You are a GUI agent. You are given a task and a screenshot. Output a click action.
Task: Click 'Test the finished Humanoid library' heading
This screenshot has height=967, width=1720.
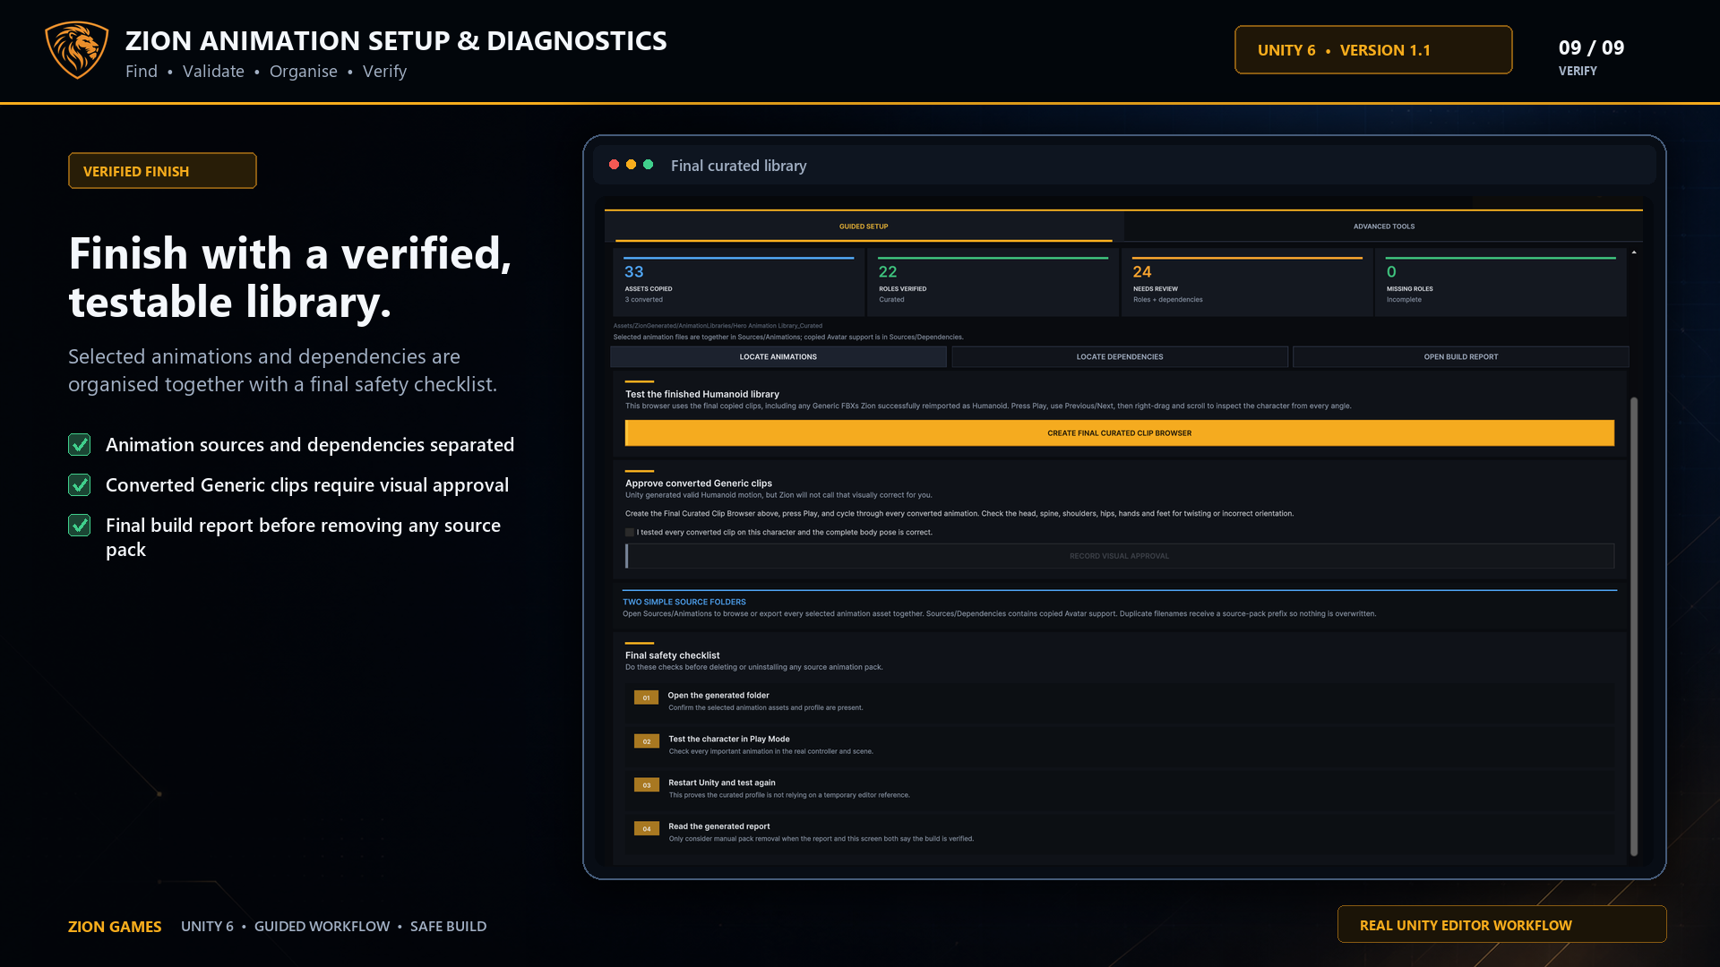coord(701,394)
